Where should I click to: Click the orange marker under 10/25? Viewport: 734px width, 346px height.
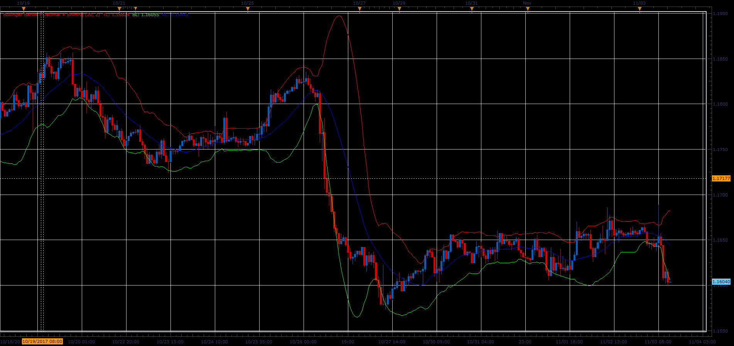coord(248,8)
